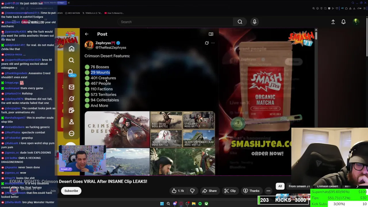Click the Clip button

pyautogui.click(x=230, y=191)
